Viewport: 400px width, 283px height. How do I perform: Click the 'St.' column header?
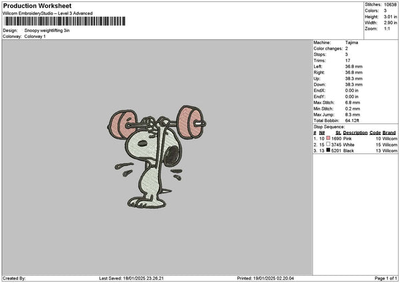click(x=338, y=133)
